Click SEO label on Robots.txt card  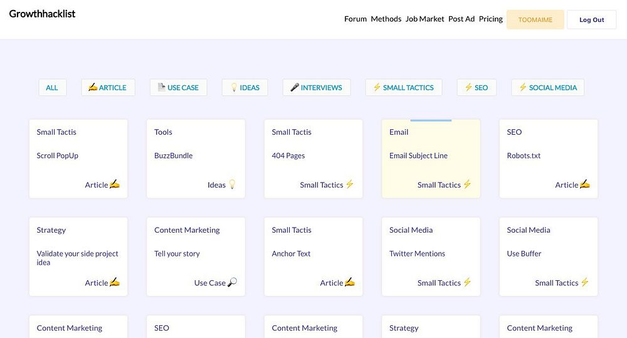click(x=514, y=132)
